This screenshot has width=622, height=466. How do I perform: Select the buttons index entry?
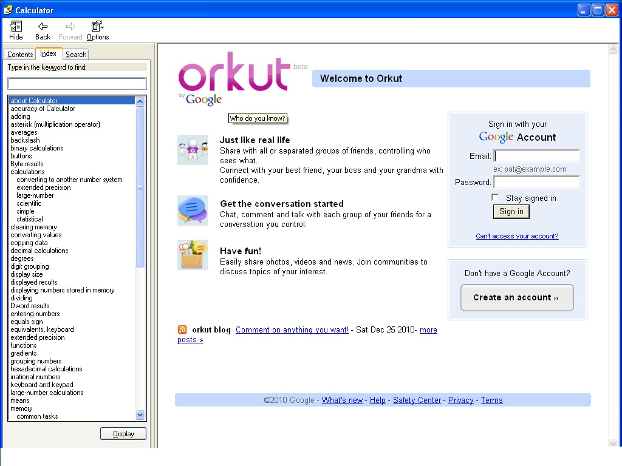[x=21, y=156]
